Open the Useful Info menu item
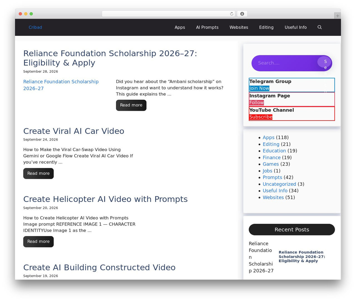The width and height of the screenshot is (356, 301). point(295,27)
